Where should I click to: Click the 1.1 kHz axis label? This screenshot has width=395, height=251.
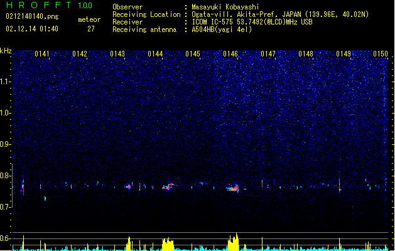point(6,82)
